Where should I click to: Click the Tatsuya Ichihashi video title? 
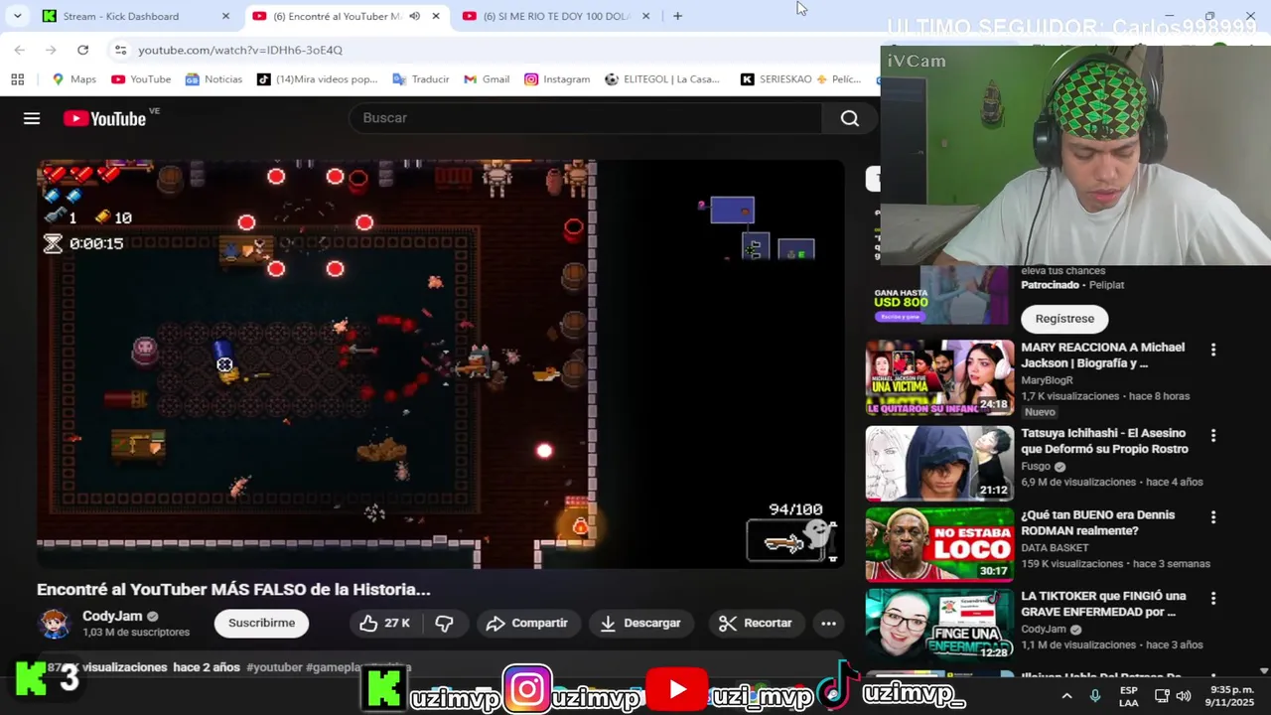click(1104, 441)
